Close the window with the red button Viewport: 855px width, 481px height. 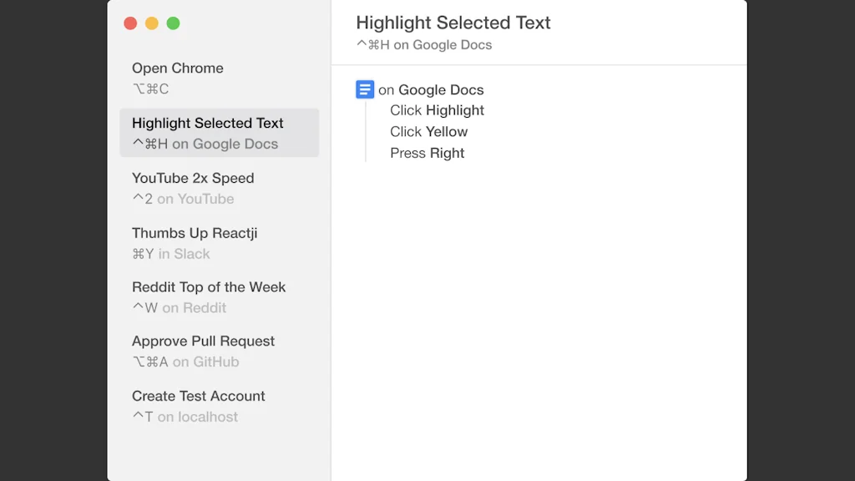130,23
